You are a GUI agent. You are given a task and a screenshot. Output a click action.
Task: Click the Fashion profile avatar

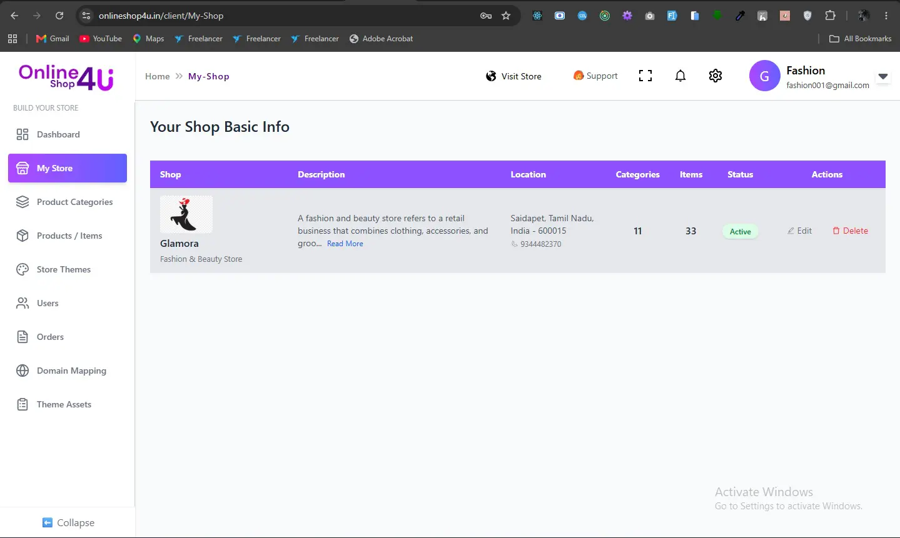click(x=764, y=76)
